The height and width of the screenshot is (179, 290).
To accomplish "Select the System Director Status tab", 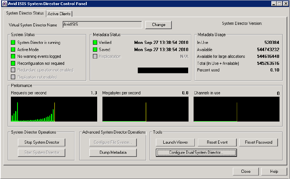I will click(x=25, y=13).
